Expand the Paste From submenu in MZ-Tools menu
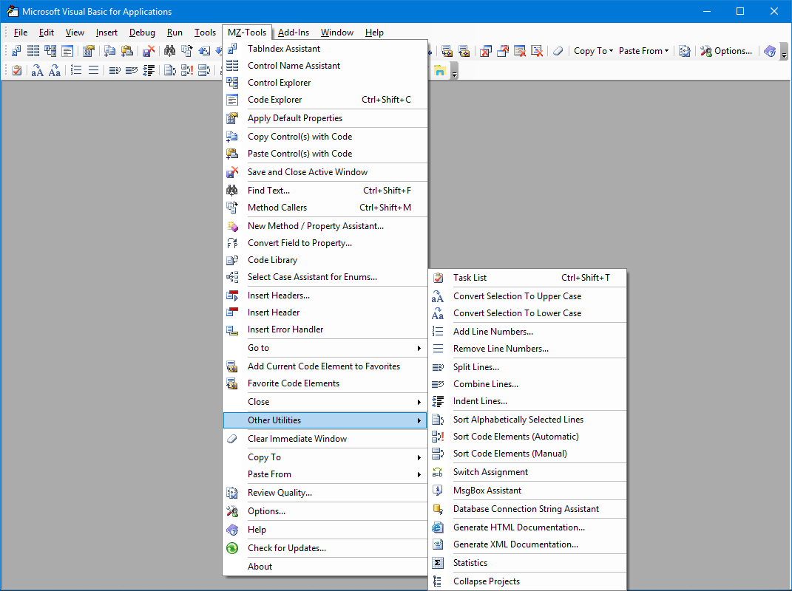Image resolution: width=792 pixels, height=591 pixels. point(325,474)
